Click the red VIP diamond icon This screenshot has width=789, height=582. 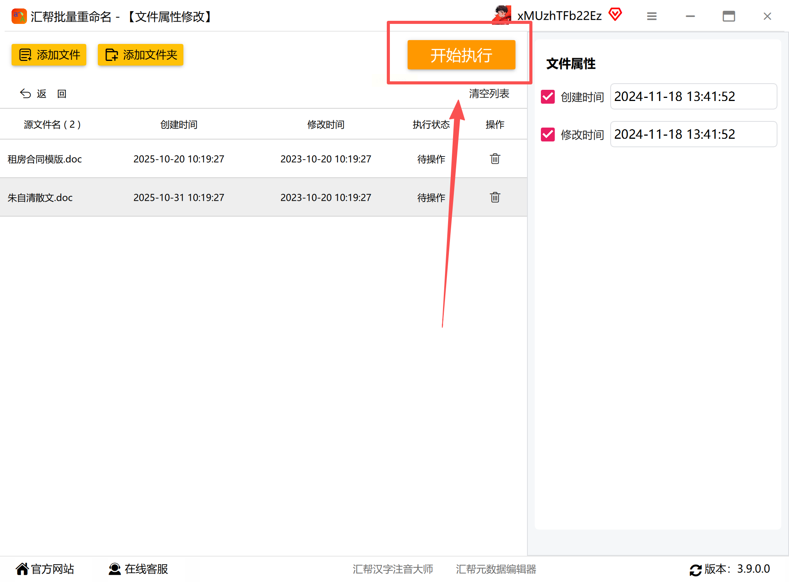pyautogui.click(x=615, y=15)
